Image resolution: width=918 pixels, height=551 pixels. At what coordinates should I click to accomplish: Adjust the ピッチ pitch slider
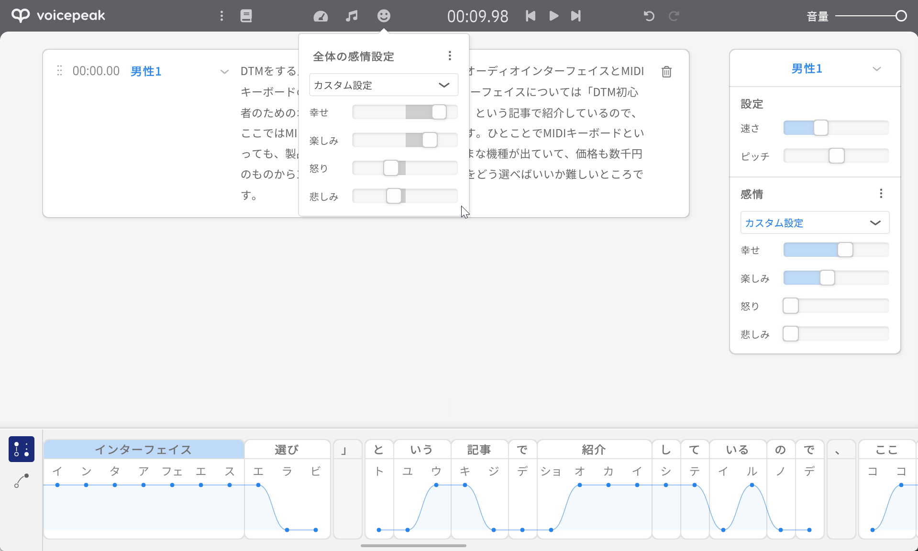(836, 156)
